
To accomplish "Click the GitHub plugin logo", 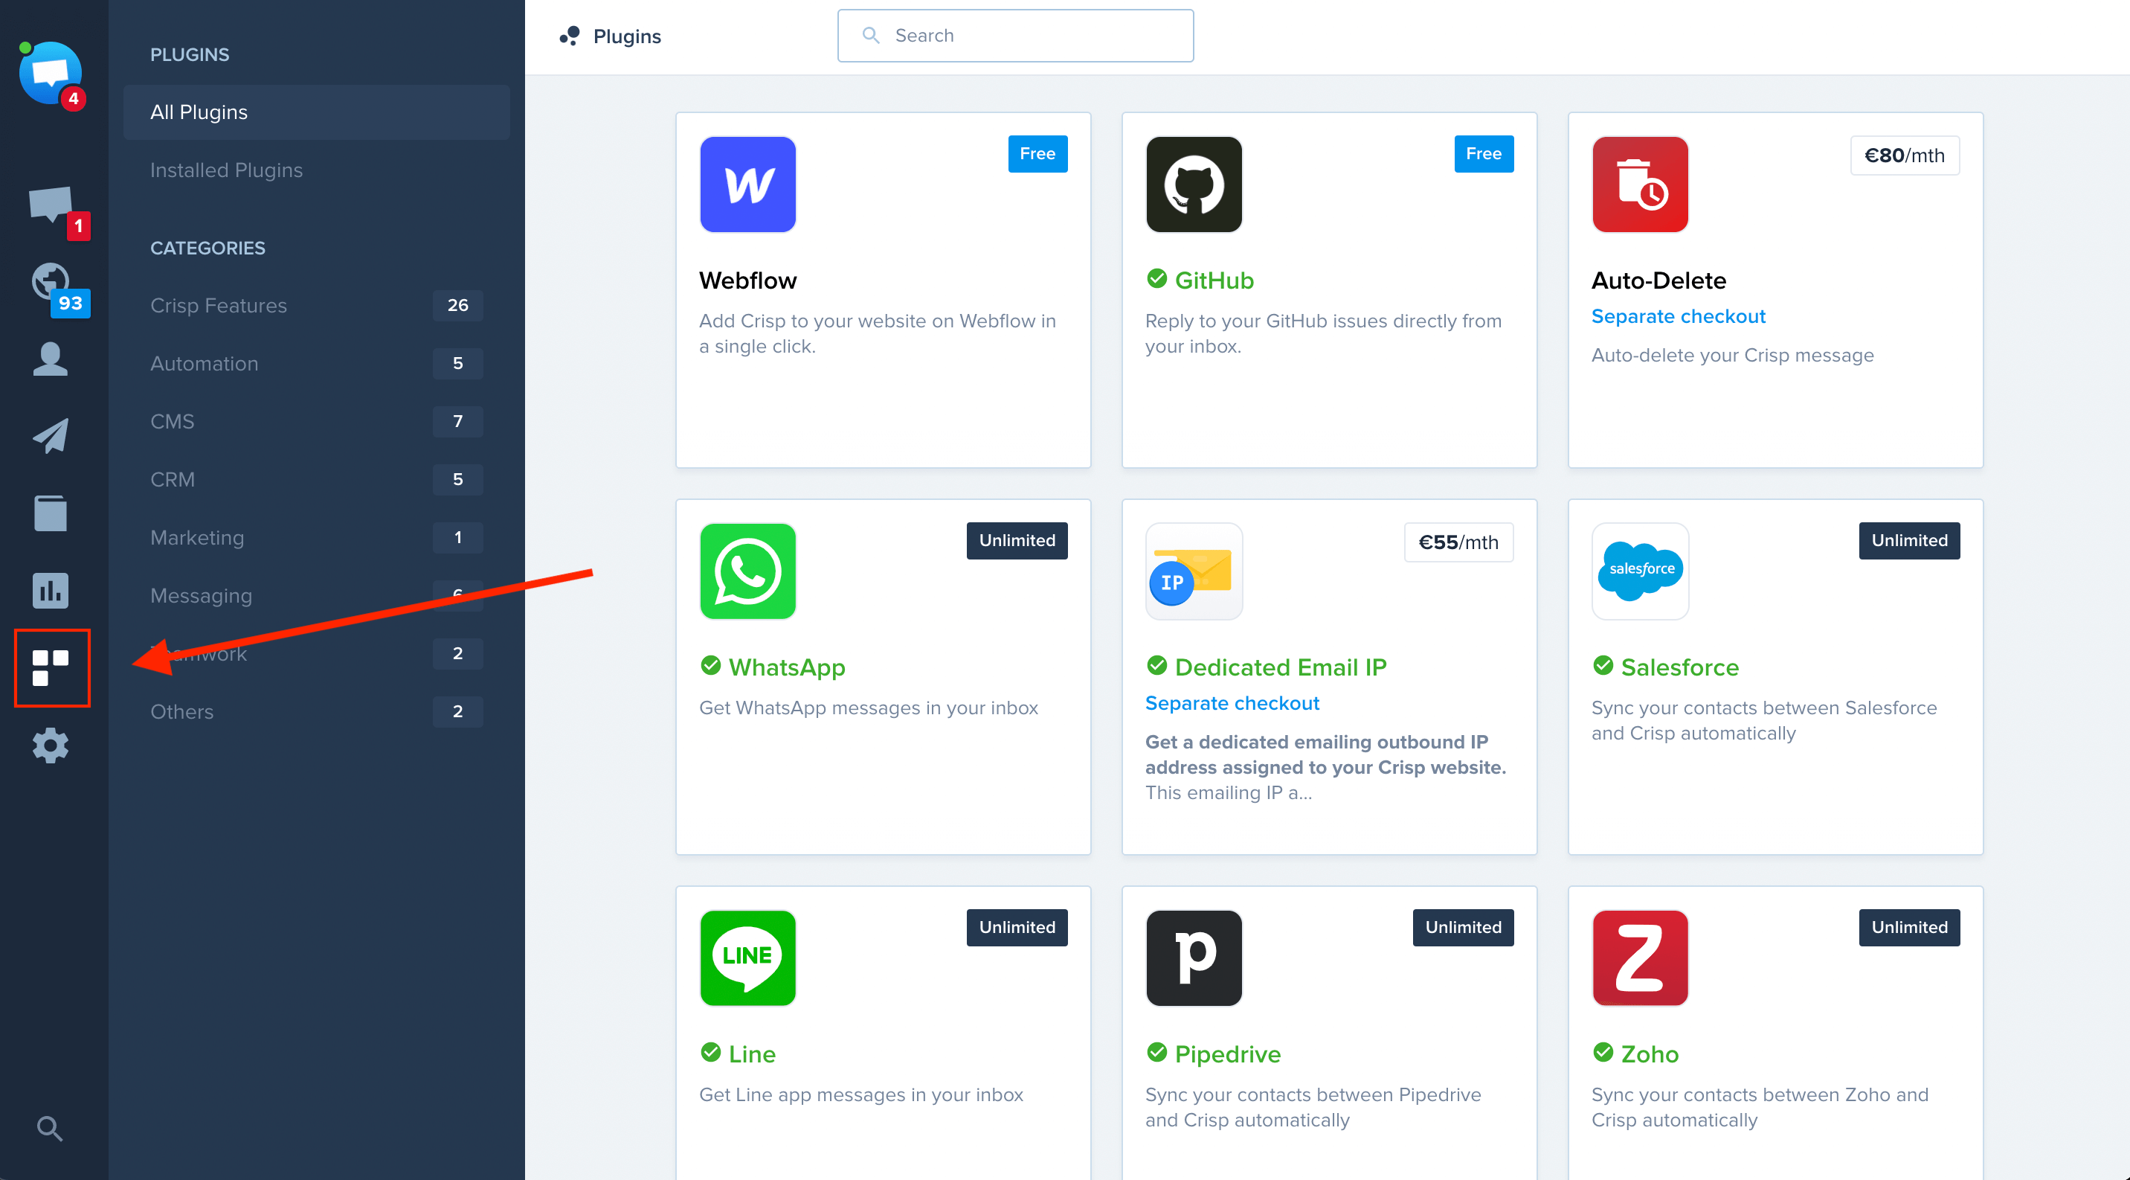I will [x=1194, y=185].
